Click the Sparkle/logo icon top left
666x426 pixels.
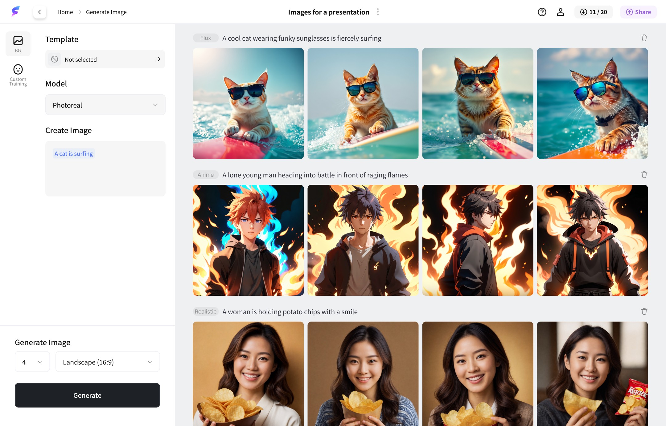click(14, 12)
